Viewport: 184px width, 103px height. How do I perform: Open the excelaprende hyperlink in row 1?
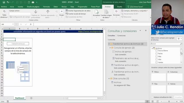point(91,31)
